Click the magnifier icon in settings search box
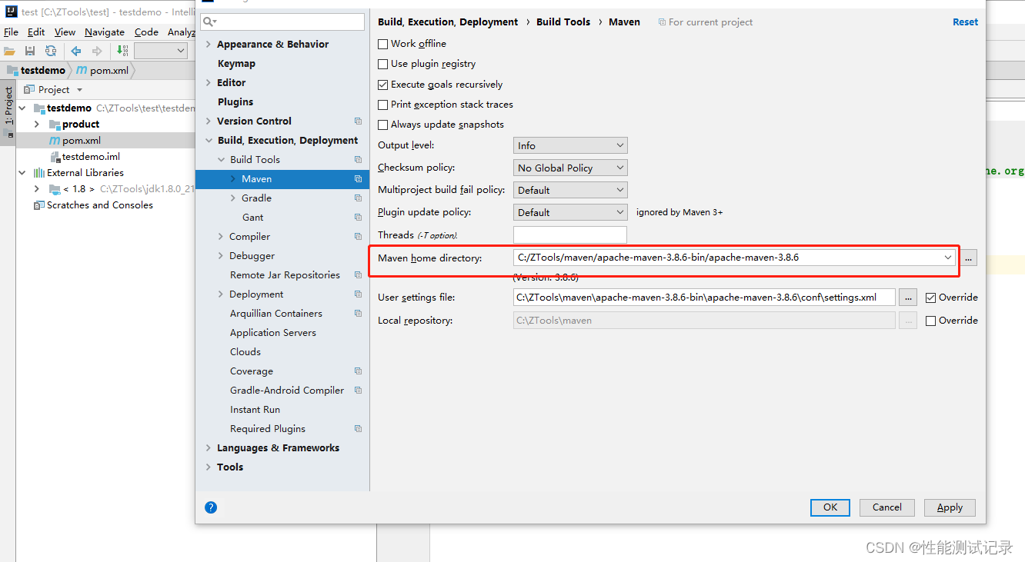 [210, 22]
